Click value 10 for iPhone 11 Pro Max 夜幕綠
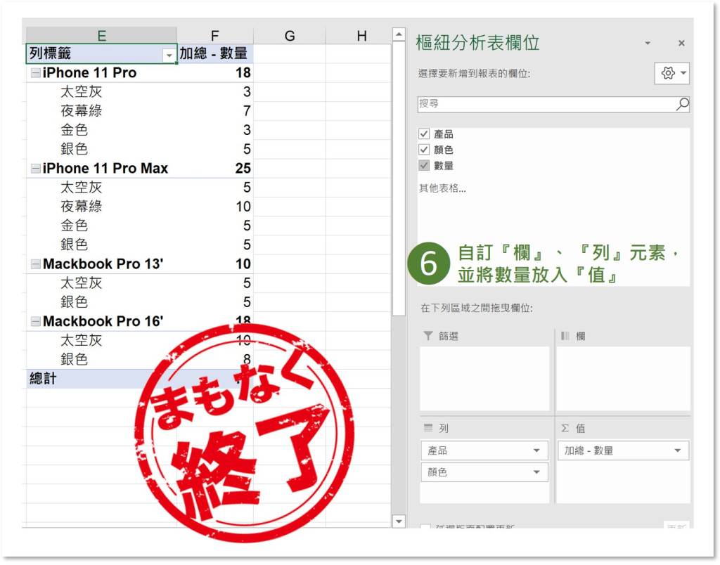Viewport: 720px width, 565px height. (243, 207)
